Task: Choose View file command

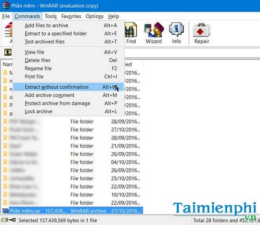Action: (69, 52)
